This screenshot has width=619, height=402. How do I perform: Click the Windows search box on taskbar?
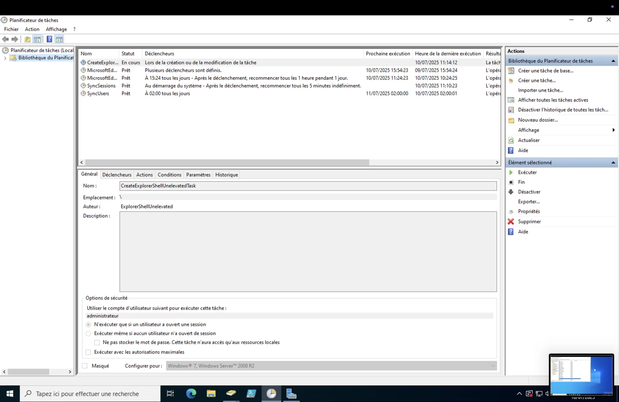90,394
